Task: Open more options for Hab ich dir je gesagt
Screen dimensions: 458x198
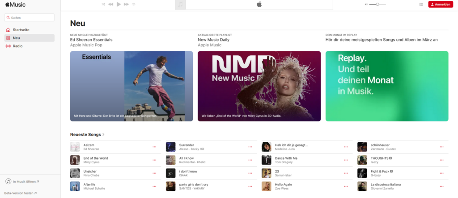Action: (346, 147)
